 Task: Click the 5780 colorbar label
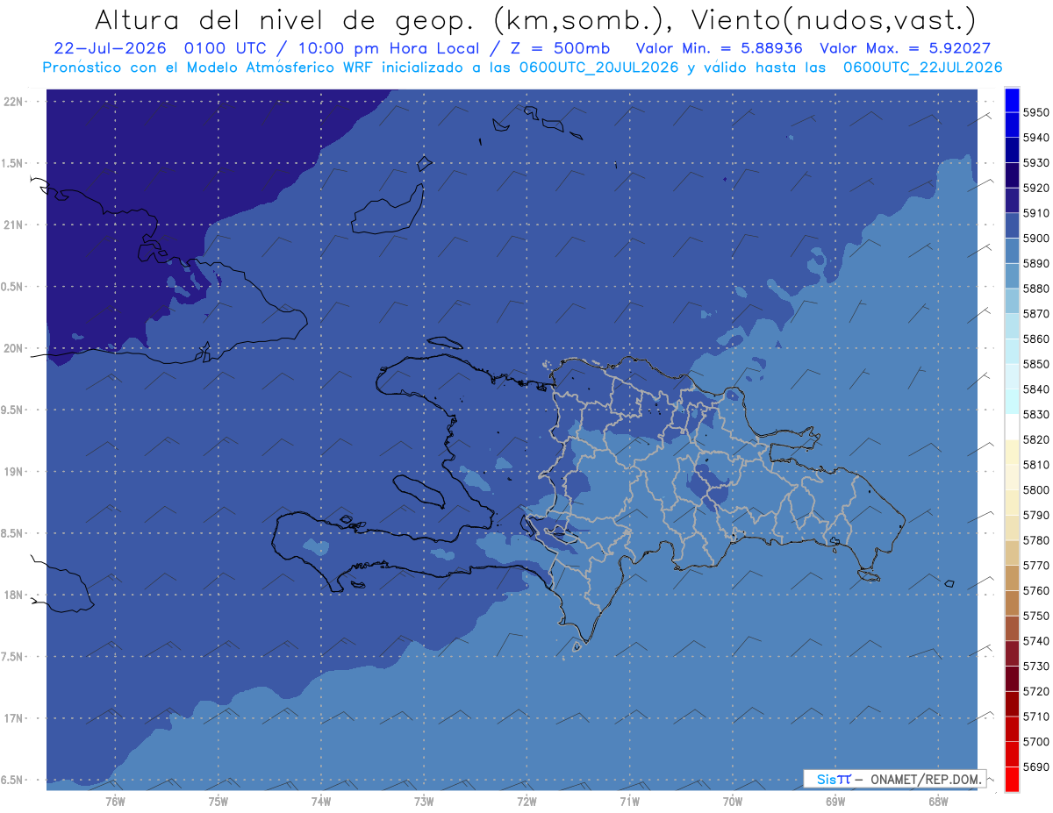1035,539
